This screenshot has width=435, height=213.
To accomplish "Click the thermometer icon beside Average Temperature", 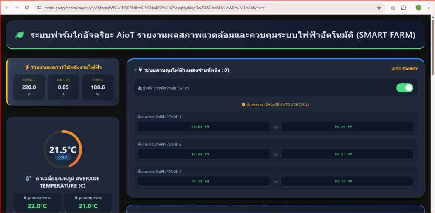I will click(x=28, y=179).
